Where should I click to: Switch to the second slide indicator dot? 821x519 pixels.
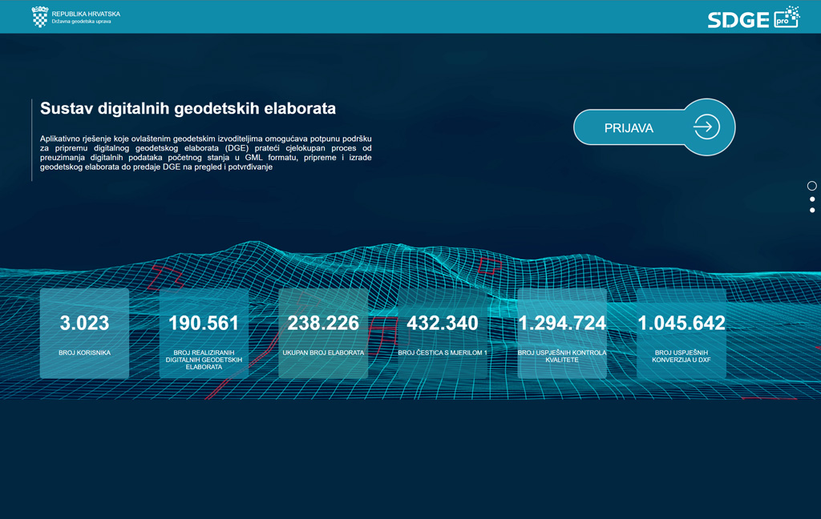tap(812, 199)
